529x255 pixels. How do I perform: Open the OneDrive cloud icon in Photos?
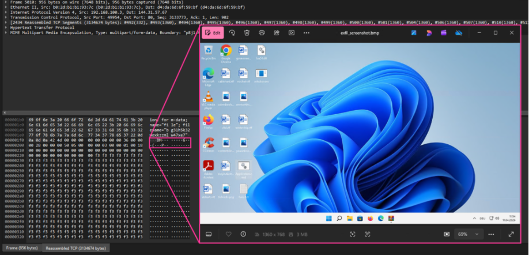tap(459, 33)
